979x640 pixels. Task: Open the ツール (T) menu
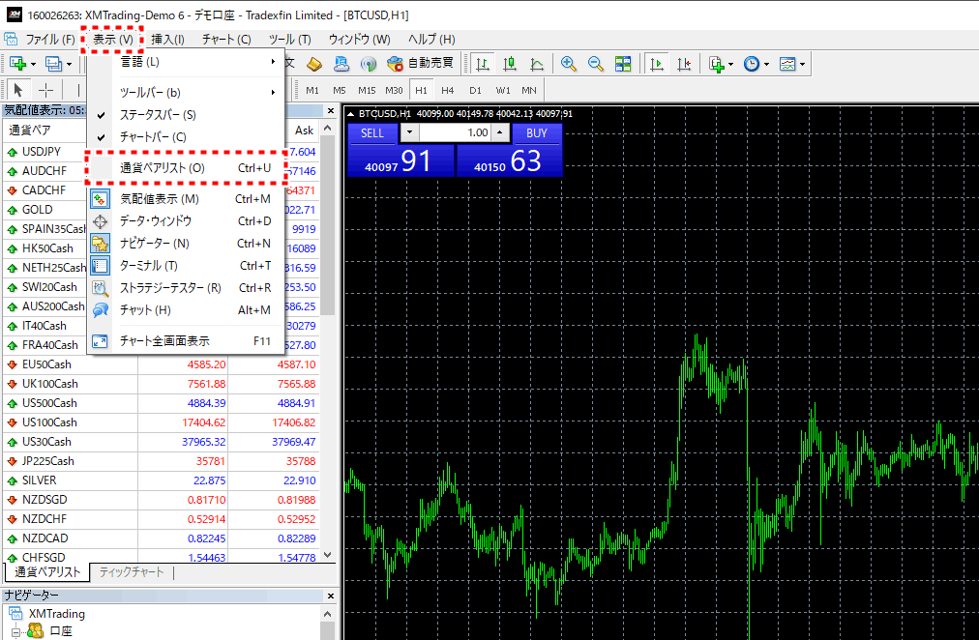[x=289, y=40]
